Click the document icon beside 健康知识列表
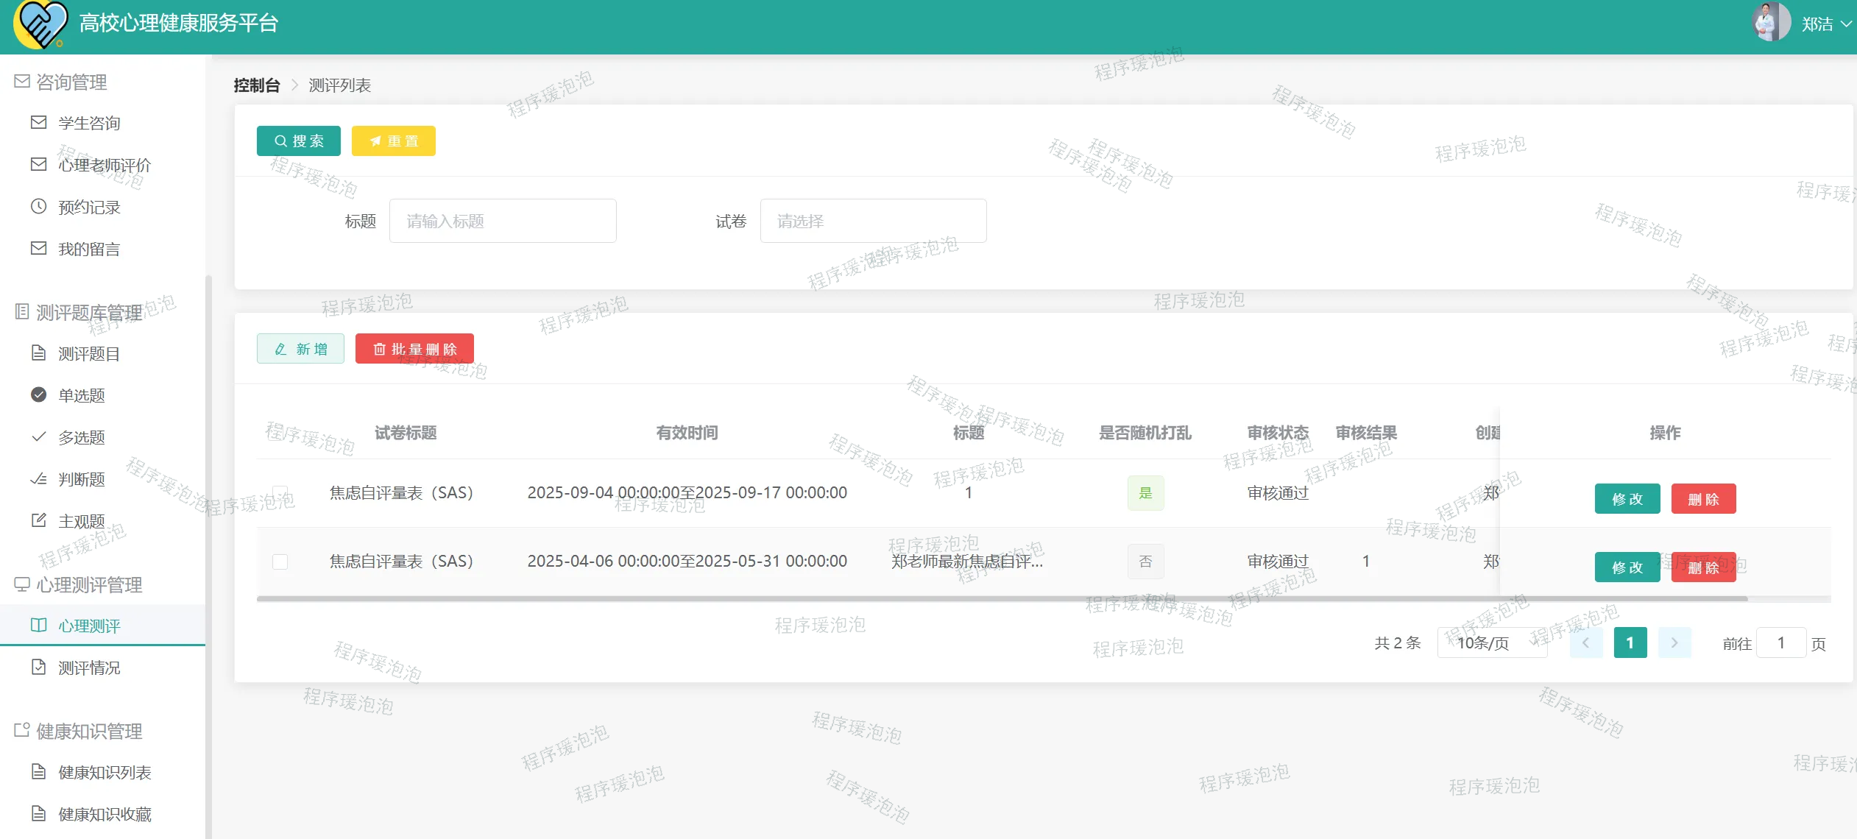Image resolution: width=1857 pixels, height=839 pixels. pos(38,772)
